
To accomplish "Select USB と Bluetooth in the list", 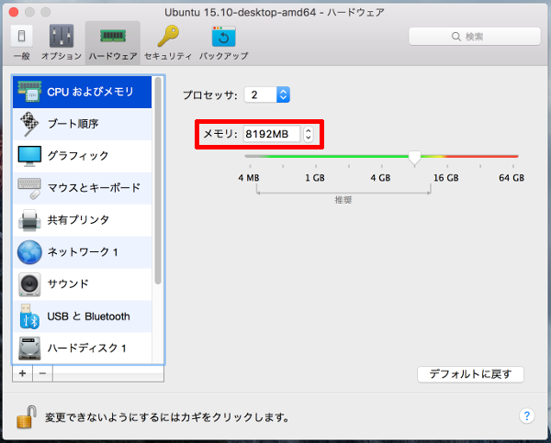I will pyautogui.click(x=83, y=316).
